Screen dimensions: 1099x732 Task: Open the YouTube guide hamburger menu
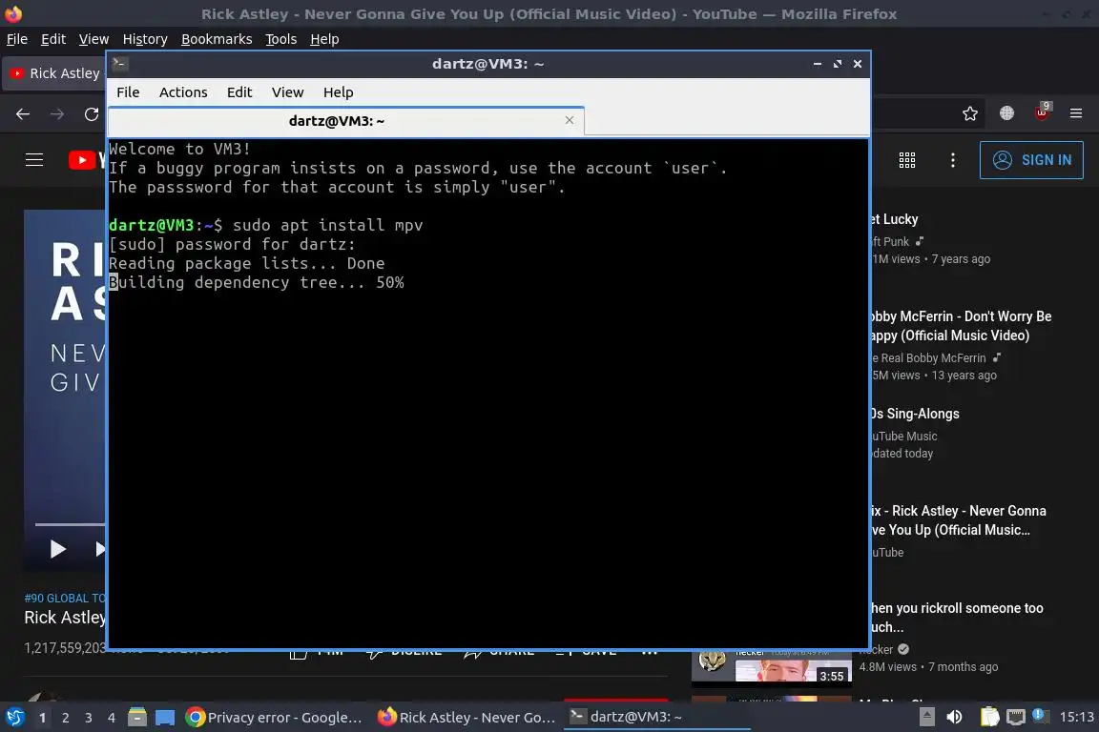point(34,160)
